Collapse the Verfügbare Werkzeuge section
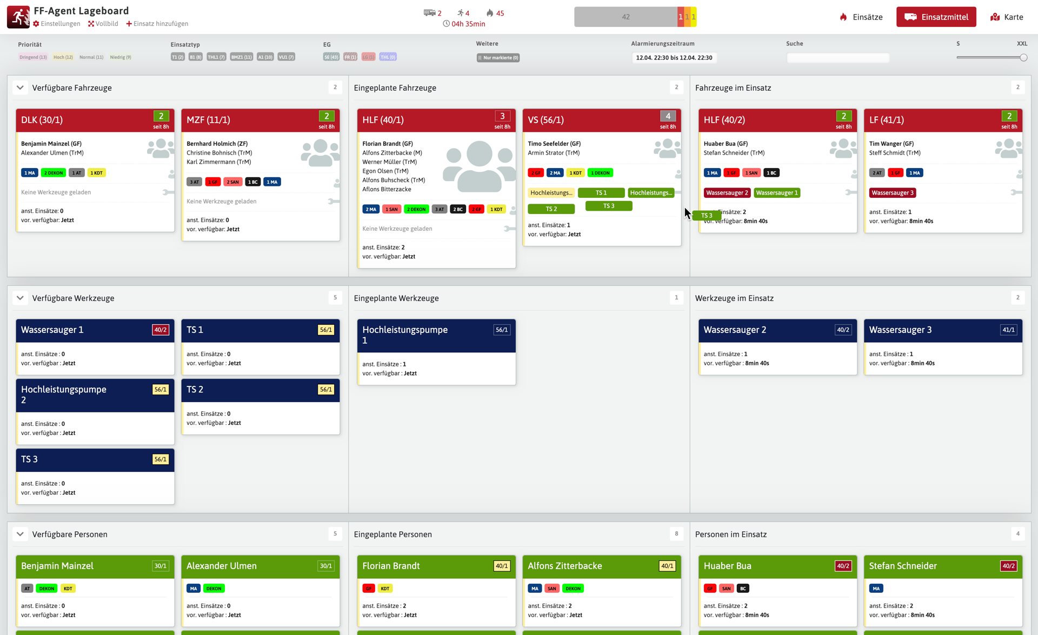Image resolution: width=1038 pixels, height=635 pixels. click(20, 298)
